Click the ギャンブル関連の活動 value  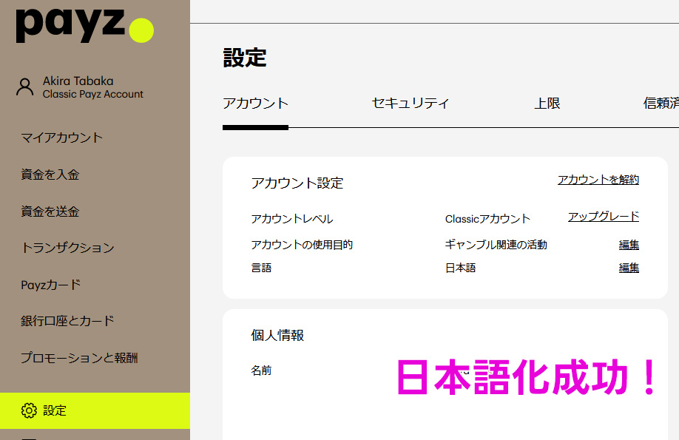[496, 245]
